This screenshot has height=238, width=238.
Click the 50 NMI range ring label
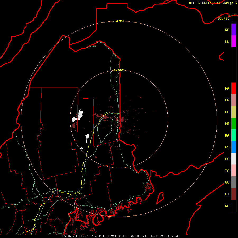coord(119,70)
